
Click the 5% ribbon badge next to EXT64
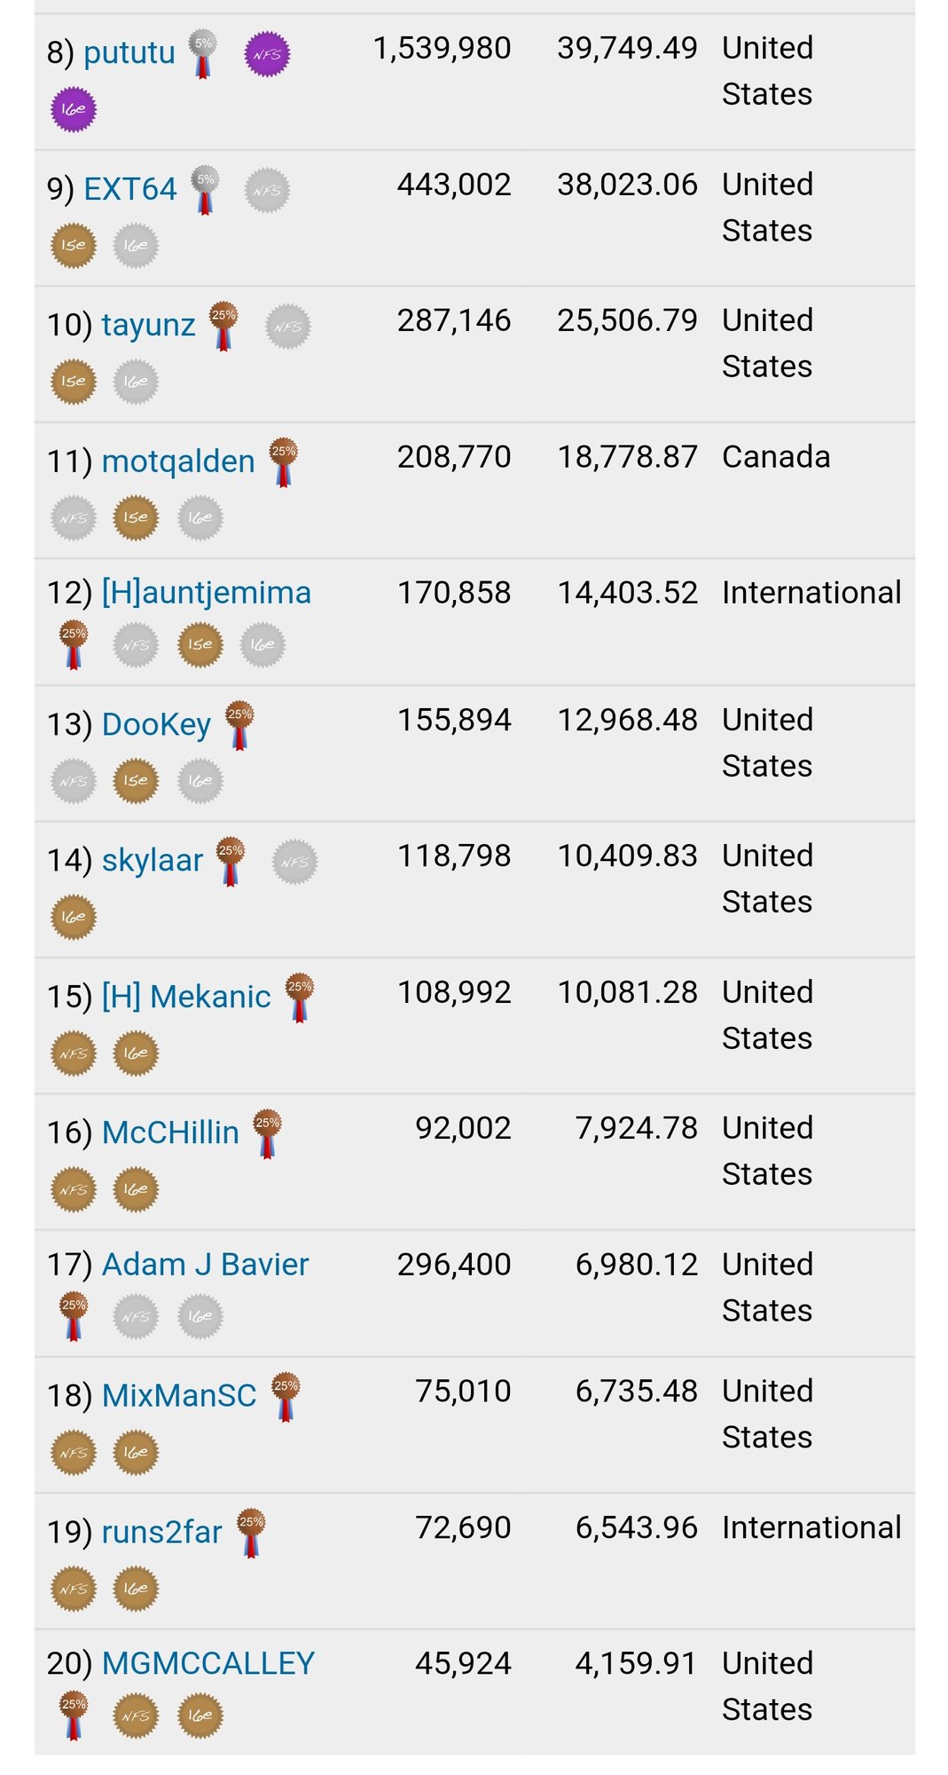(205, 188)
